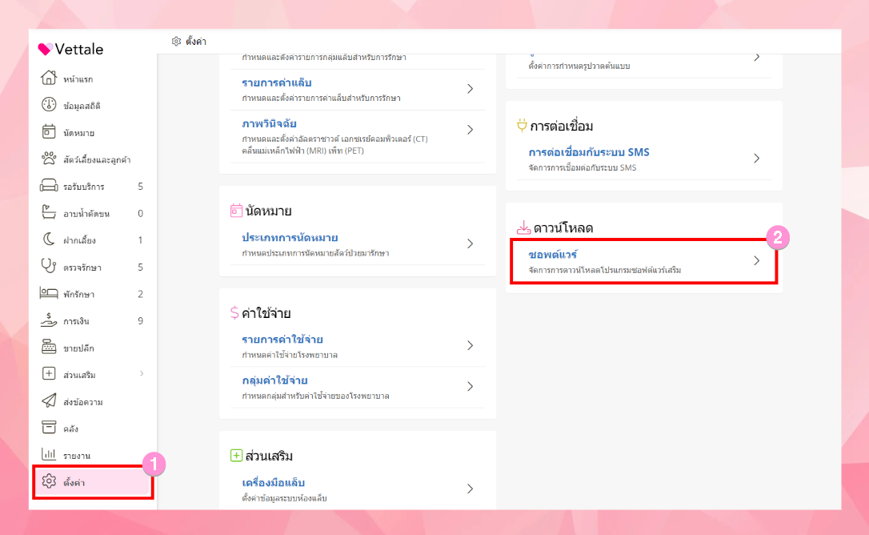Open the ซอฟต์แวร์ row chevron
869x535 pixels.
(x=756, y=261)
